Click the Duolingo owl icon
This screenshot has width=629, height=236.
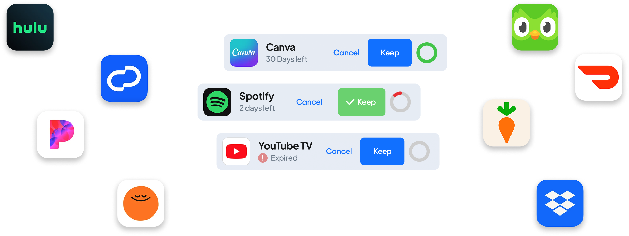535,27
